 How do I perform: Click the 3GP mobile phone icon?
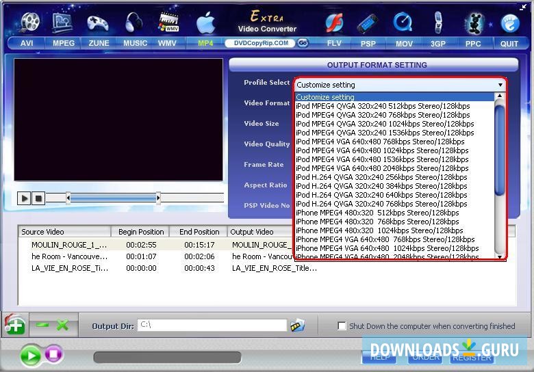click(x=438, y=23)
